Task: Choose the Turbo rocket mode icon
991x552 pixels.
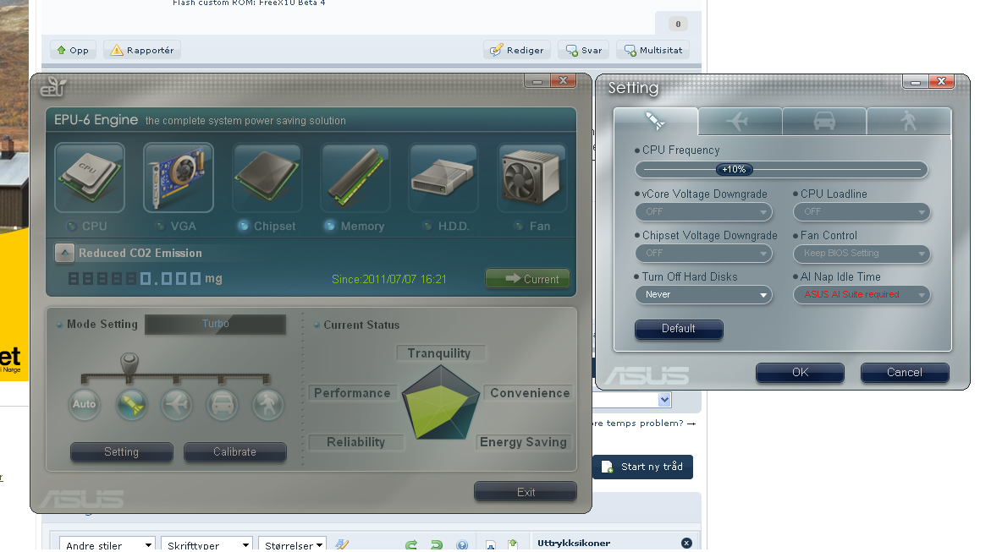Action: pyautogui.click(x=131, y=404)
